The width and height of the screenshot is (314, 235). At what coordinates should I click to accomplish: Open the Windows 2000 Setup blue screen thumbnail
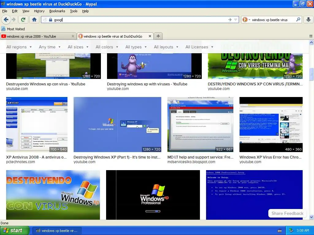click(x=254, y=195)
